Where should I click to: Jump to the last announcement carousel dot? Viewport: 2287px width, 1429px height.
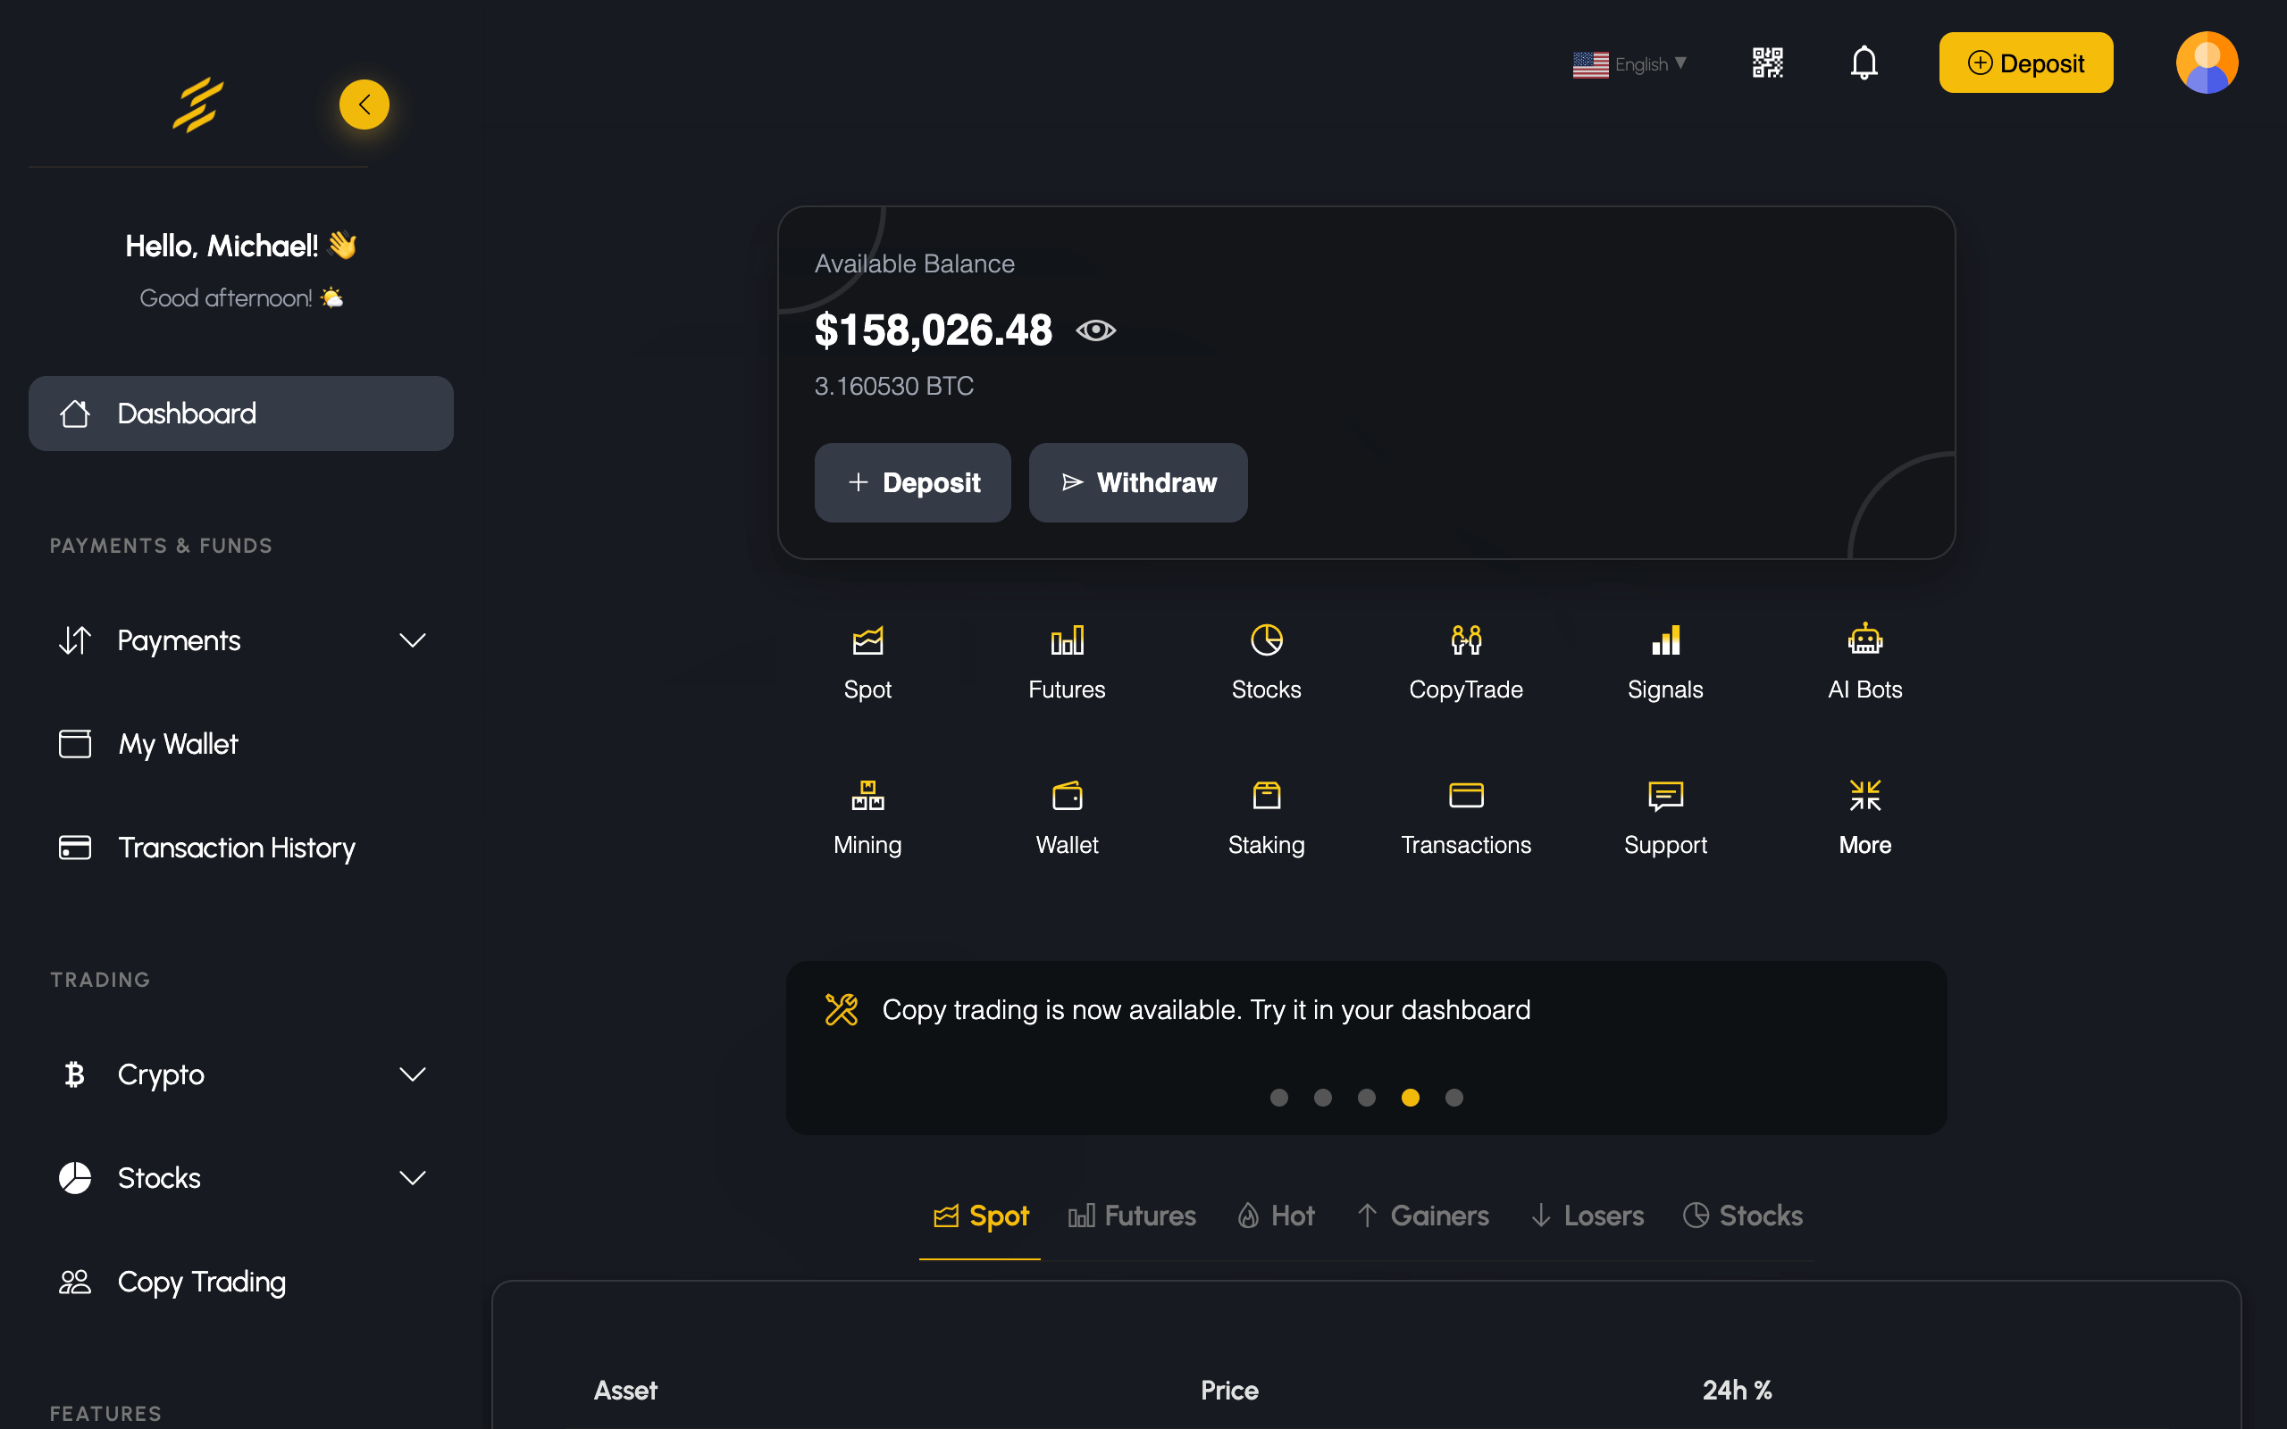tap(1454, 1098)
